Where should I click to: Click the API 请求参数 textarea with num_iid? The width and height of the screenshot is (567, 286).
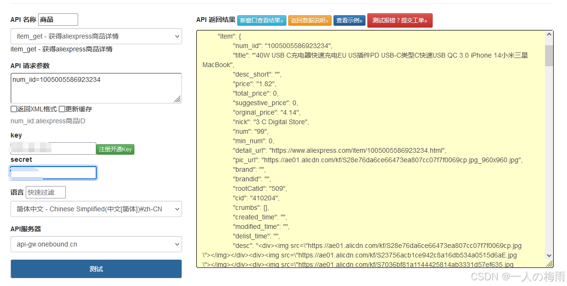point(96,88)
